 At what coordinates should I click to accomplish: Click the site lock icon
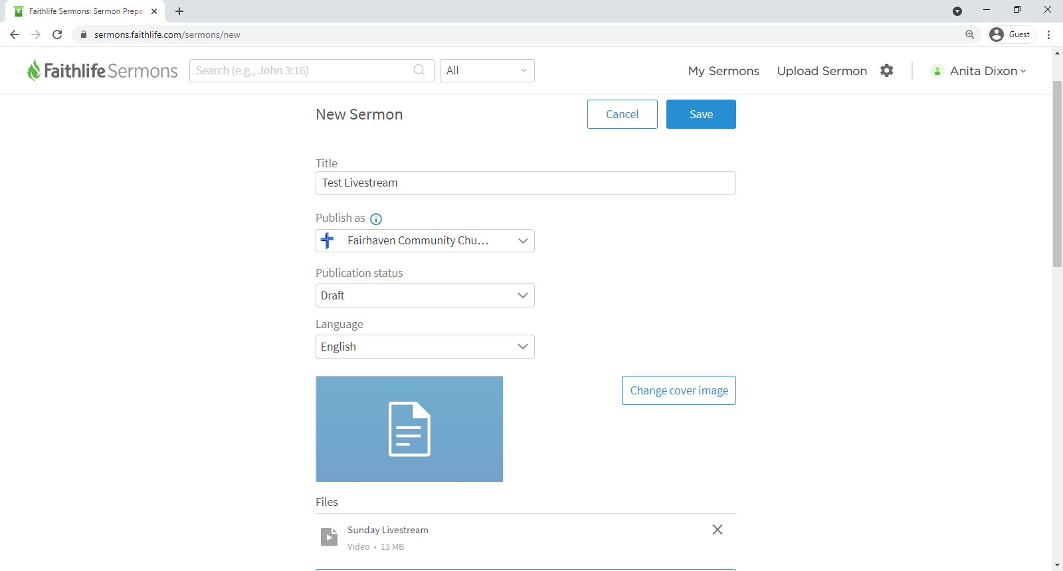point(84,35)
